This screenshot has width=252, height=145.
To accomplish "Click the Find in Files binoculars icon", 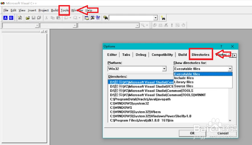I will coord(106,18).
